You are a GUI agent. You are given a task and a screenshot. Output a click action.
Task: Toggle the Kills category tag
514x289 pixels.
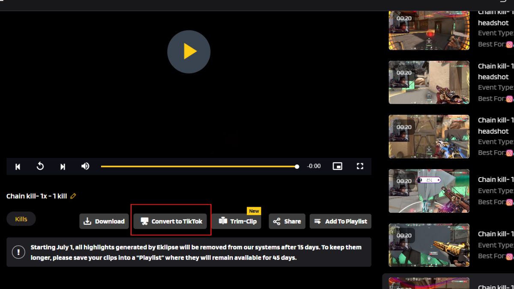point(21,219)
